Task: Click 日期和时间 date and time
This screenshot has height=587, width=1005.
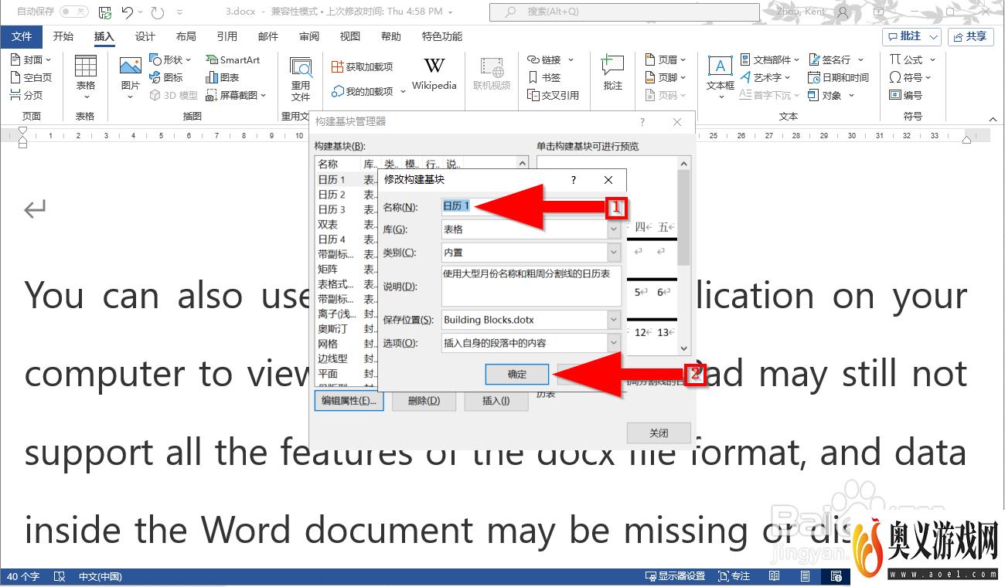Action: pyautogui.click(x=838, y=77)
